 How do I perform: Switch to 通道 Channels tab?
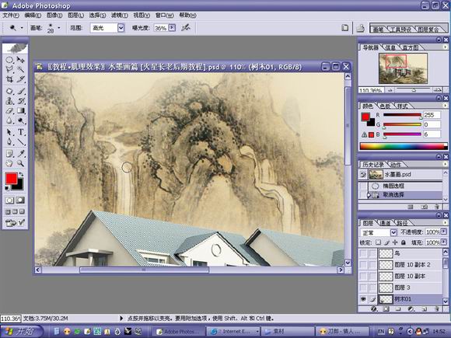tap(386, 223)
